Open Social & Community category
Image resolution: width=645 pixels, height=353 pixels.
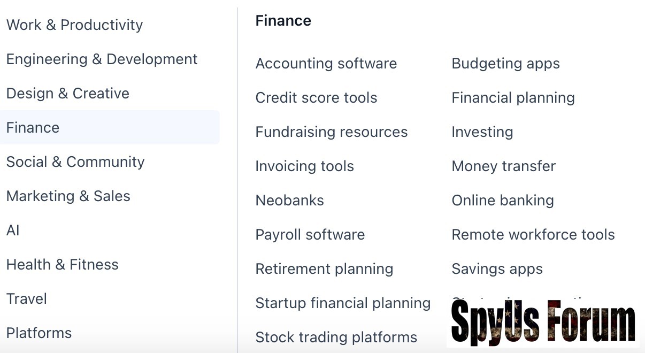[x=75, y=162]
